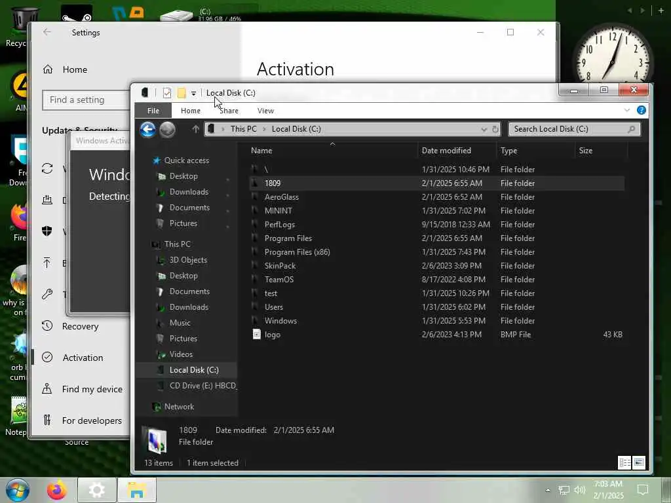The image size is (671, 503).
Task: Click This PC in navigation pane
Action: [x=177, y=244]
